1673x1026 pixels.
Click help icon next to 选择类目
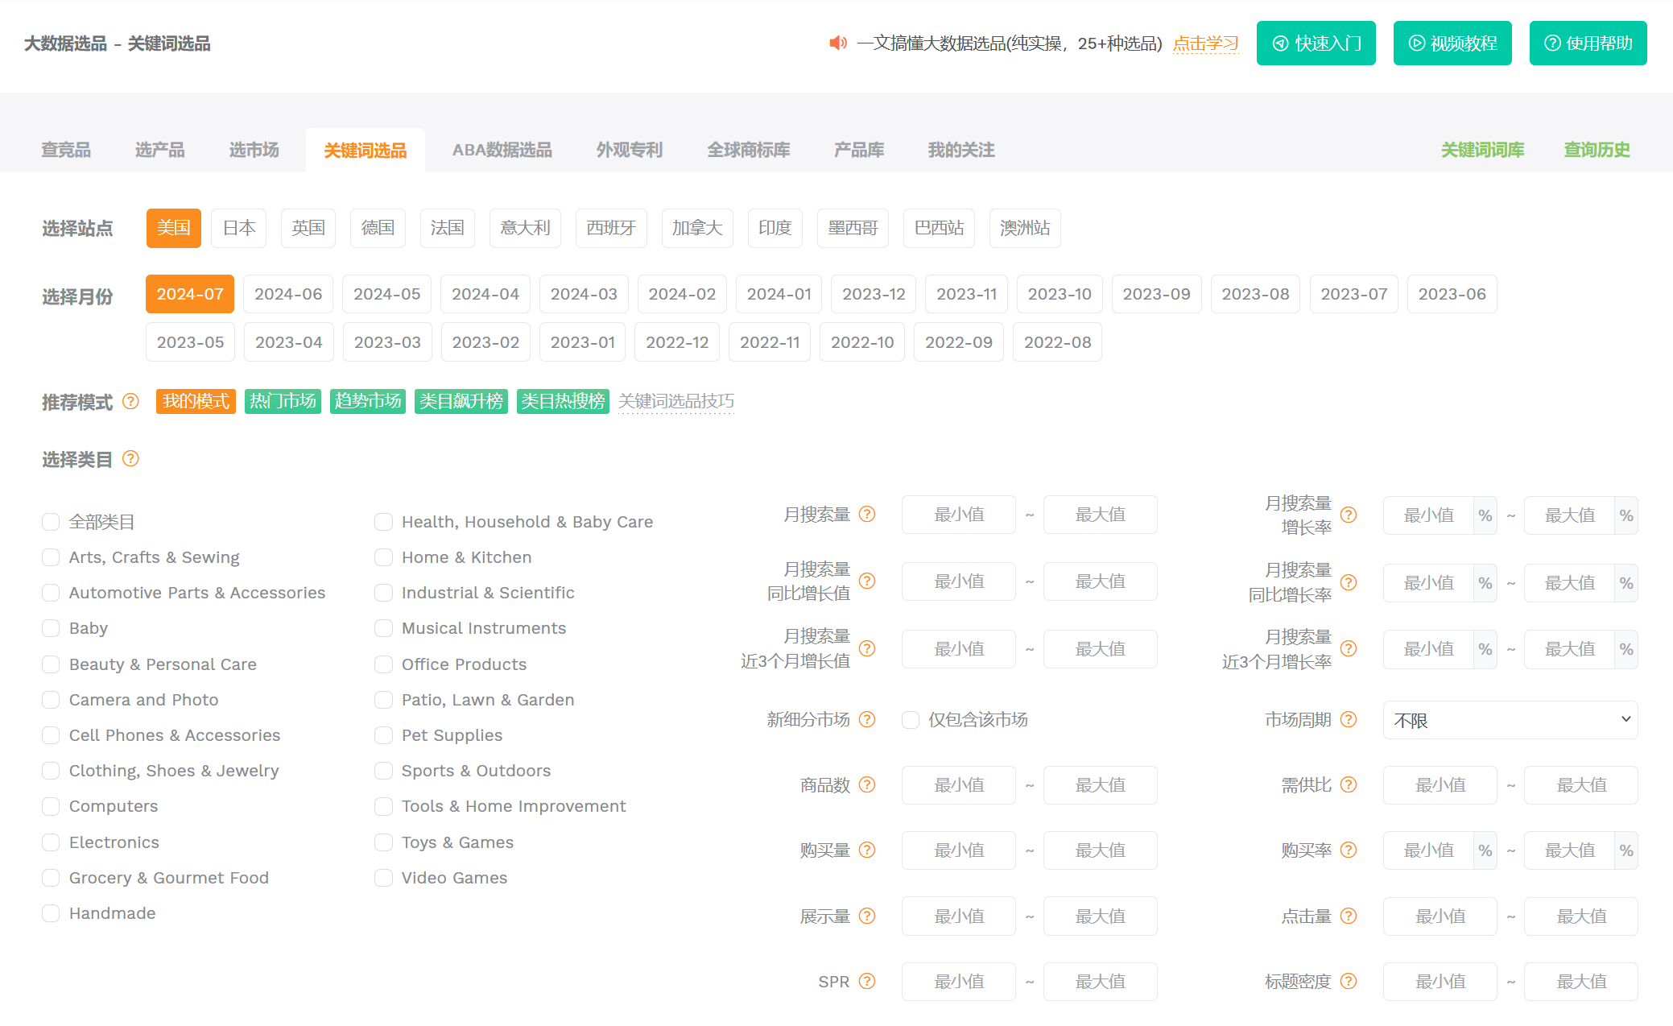point(130,459)
